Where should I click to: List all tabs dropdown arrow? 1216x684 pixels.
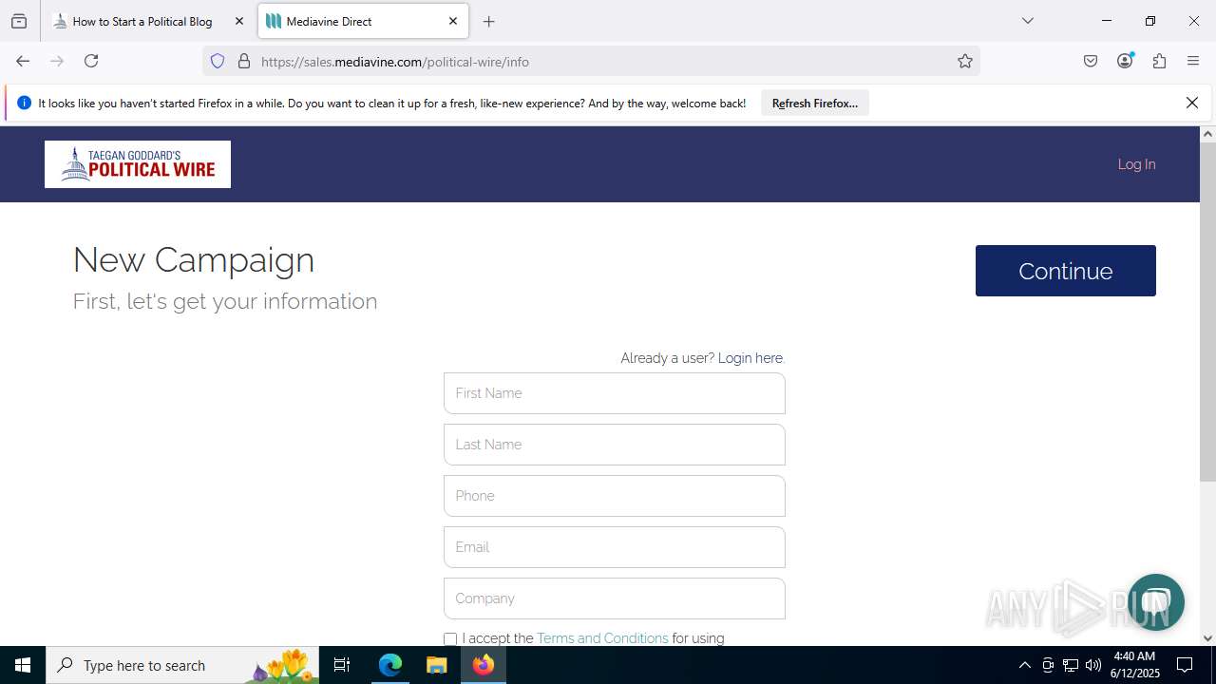tap(1027, 21)
